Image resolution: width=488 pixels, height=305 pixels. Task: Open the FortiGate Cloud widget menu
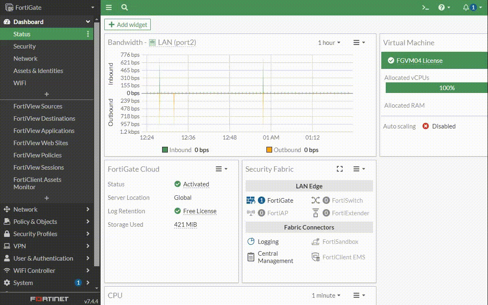(x=222, y=169)
